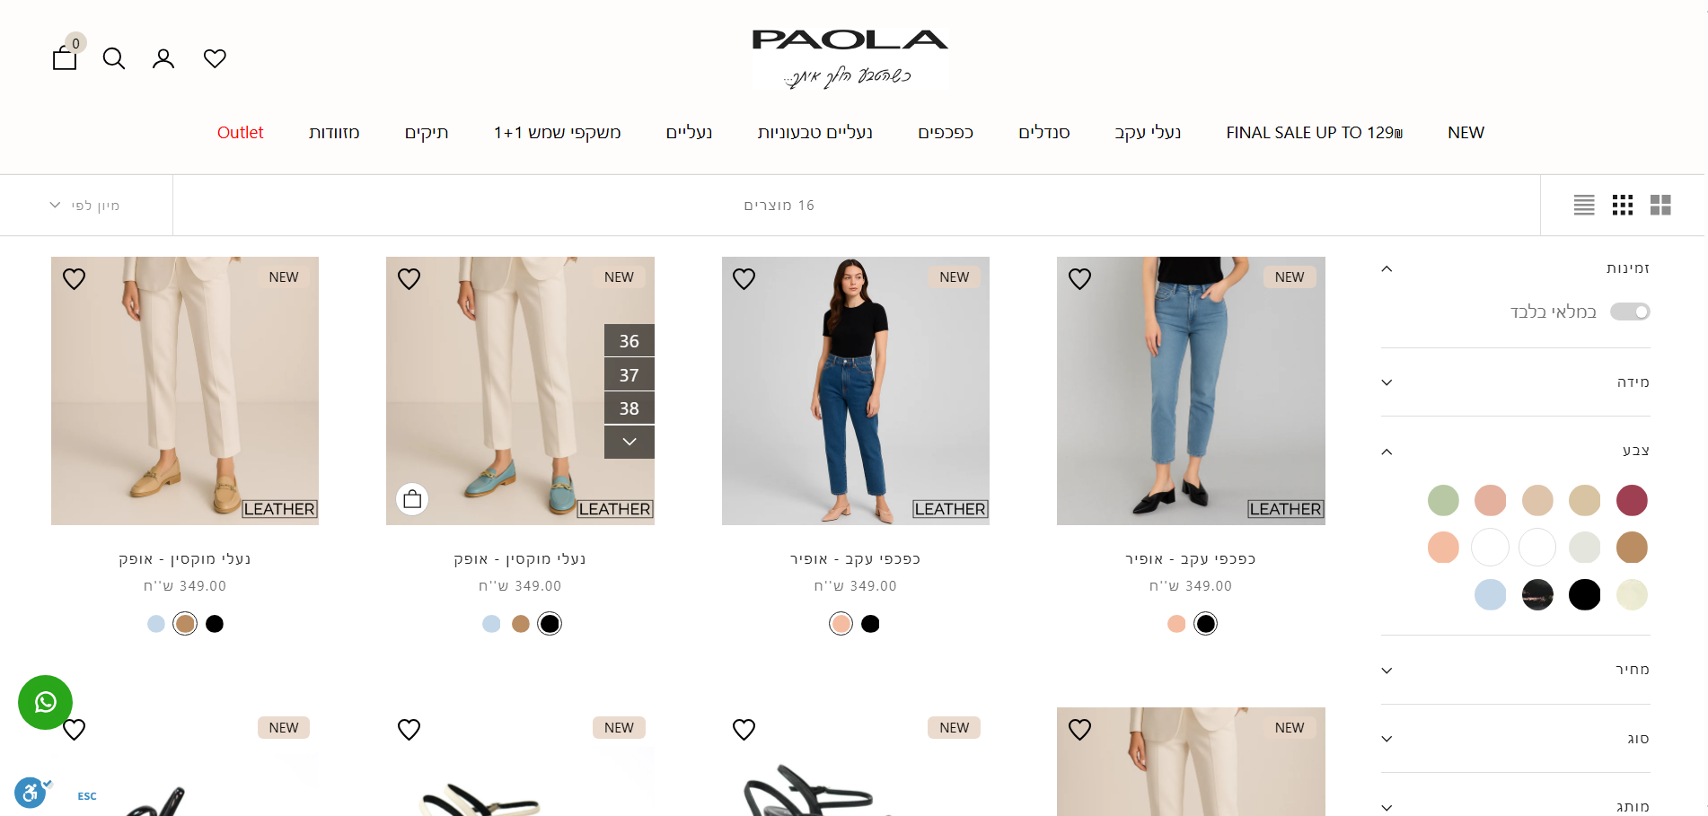The height and width of the screenshot is (816, 1708).
Task: Switch to three-column grid view icon
Action: tap(1623, 206)
